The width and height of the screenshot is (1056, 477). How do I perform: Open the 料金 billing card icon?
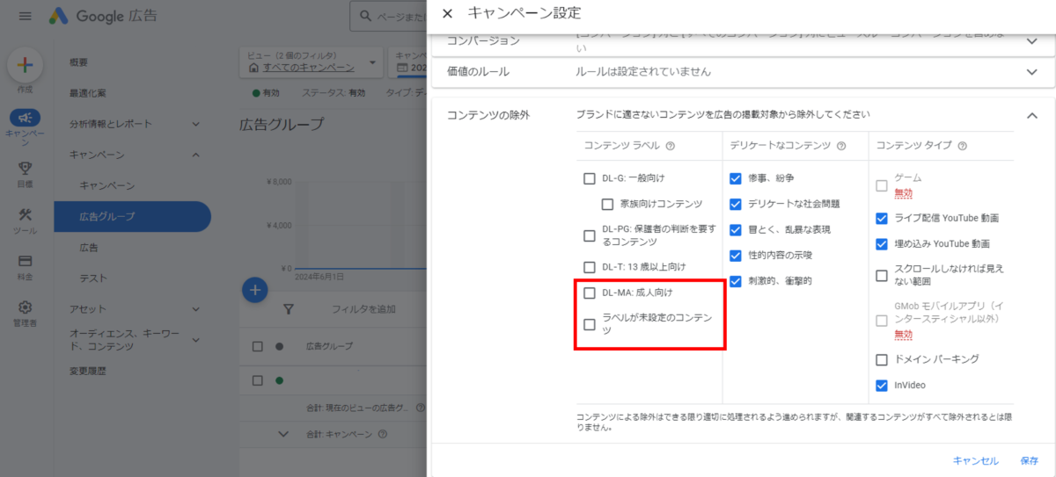click(25, 262)
